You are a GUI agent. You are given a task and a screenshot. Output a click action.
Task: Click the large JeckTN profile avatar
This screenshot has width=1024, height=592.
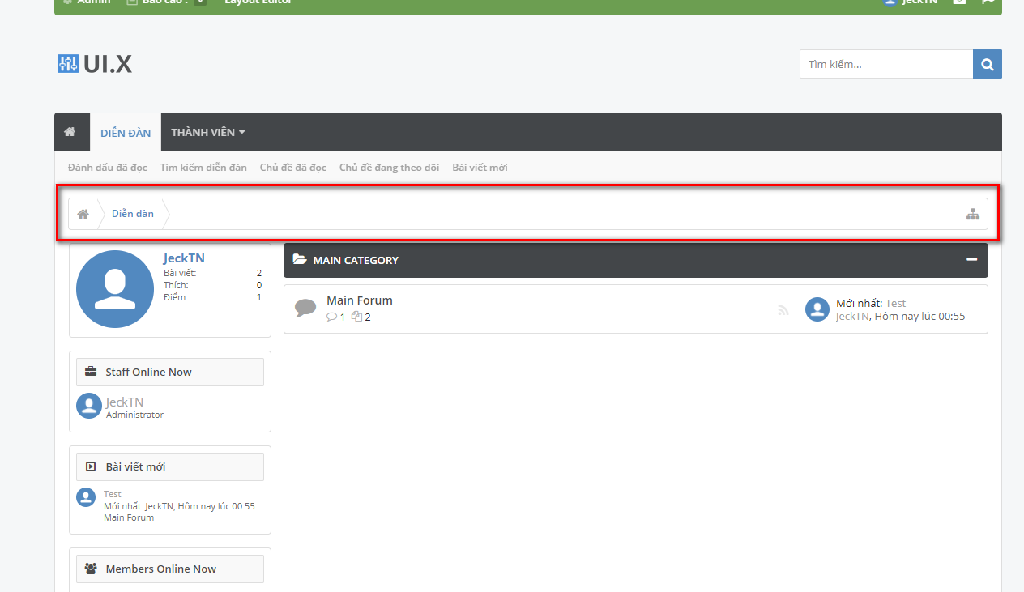[x=115, y=289]
